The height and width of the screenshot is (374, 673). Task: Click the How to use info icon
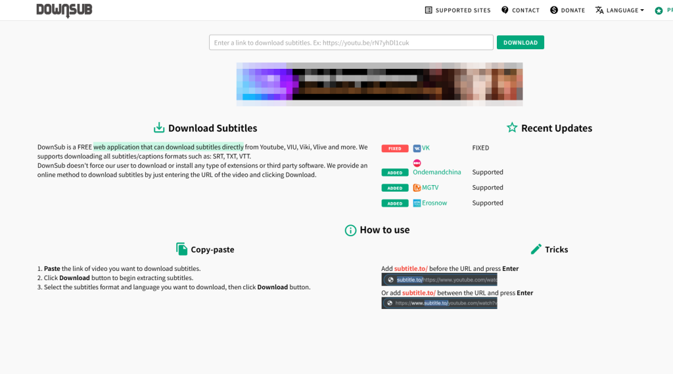[351, 230]
